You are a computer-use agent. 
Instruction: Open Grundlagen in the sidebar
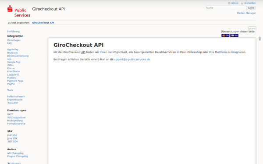pyautogui.click(x=14, y=40)
